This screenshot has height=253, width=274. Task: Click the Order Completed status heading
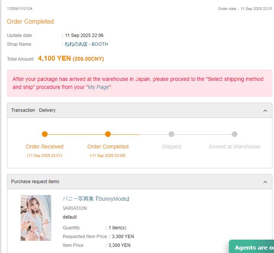30,22
